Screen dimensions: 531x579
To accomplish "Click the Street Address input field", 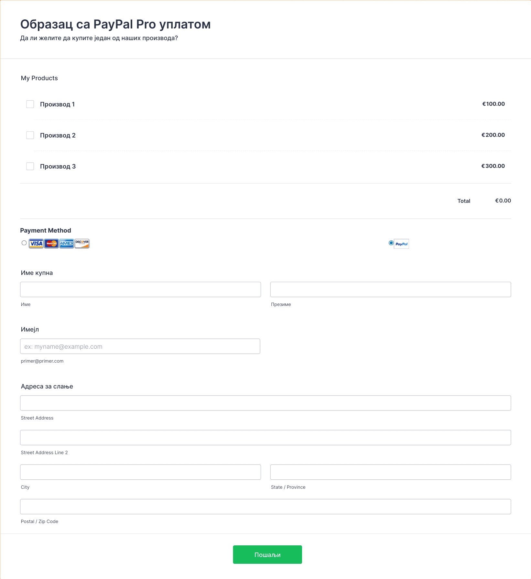I will point(265,403).
